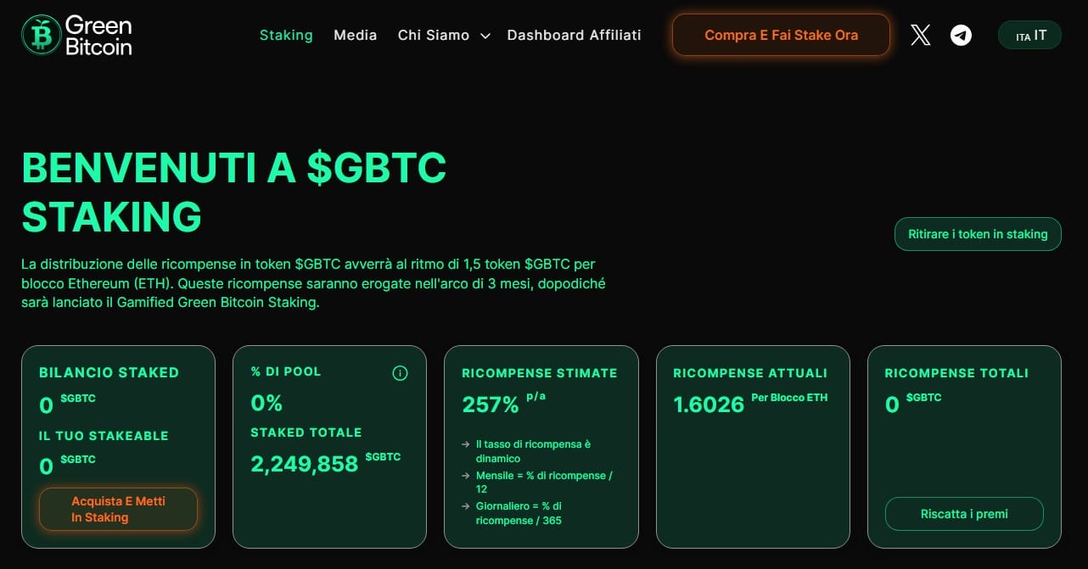Click the info icon beside % DI POOL

click(x=401, y=373)
